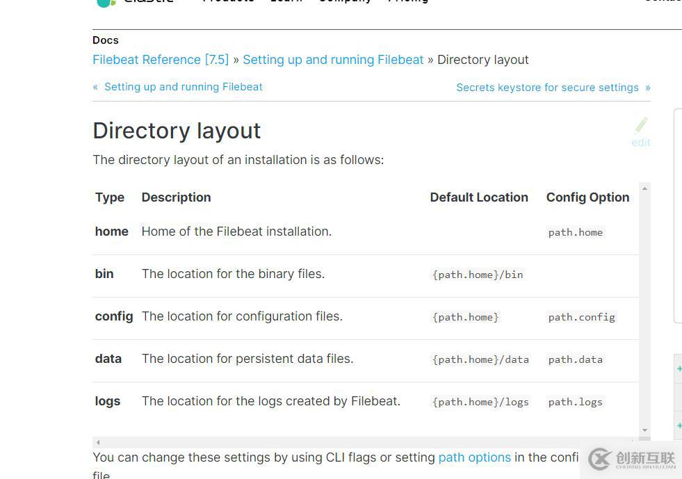Select the Directory layout page heading
This screenshot has width=682, height=479.
[x=177, y=131]
